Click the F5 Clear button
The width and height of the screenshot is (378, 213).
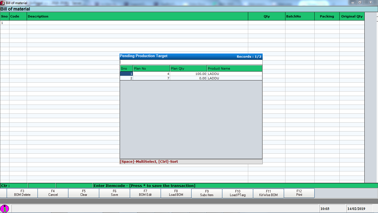tap(84, 193)
